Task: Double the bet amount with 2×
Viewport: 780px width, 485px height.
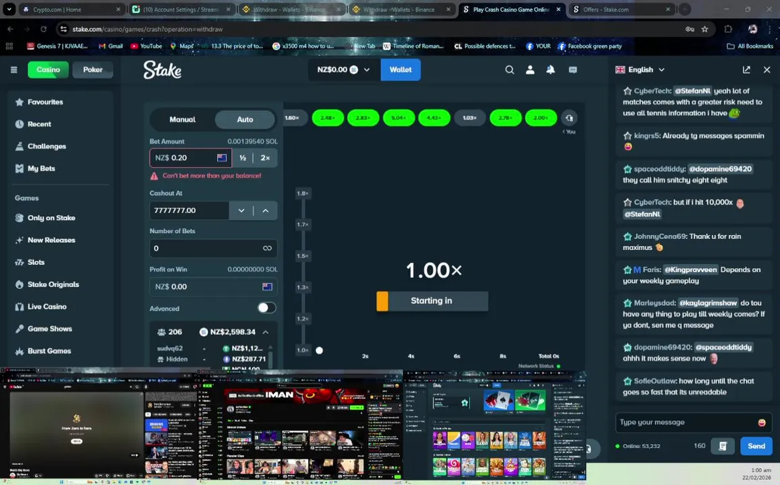Action: coord(265,158)
